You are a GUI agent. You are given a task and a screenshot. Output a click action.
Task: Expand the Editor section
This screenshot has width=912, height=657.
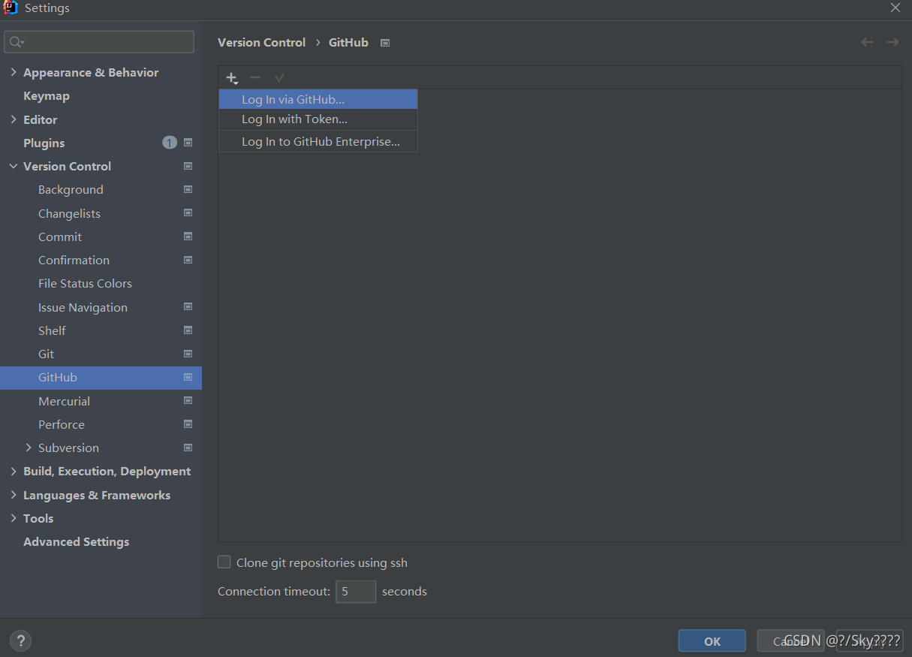tap(14, 119)
